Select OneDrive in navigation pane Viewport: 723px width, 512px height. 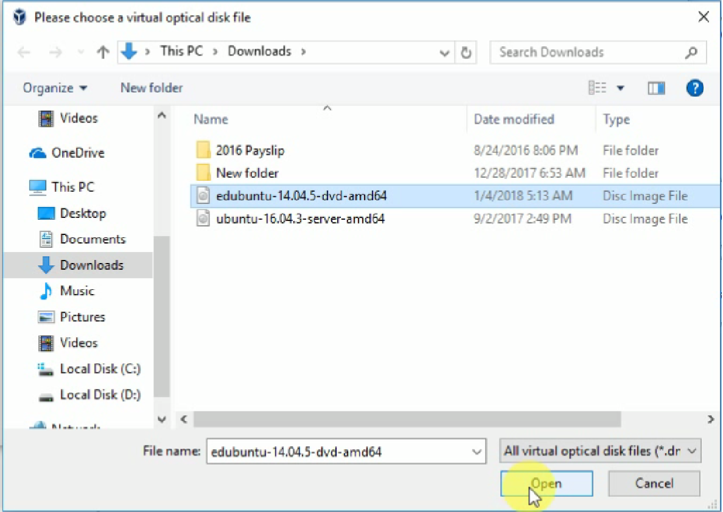(x=78, y=153)
